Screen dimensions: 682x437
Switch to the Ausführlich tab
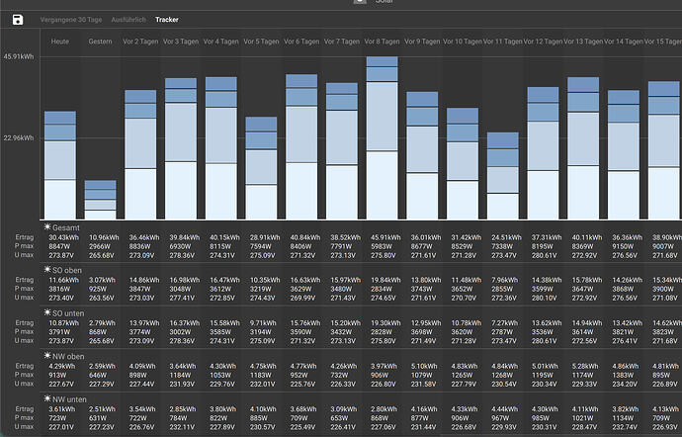tap(128, 20)
